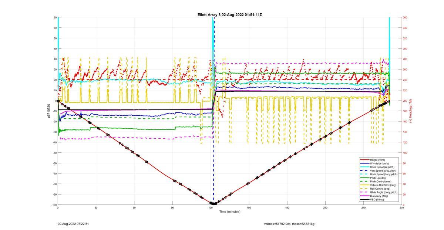Click the "02-Aug-2022 07:22:51" timestamp text
This screenshot has height=230, width=444.
[x=73, y=224]
